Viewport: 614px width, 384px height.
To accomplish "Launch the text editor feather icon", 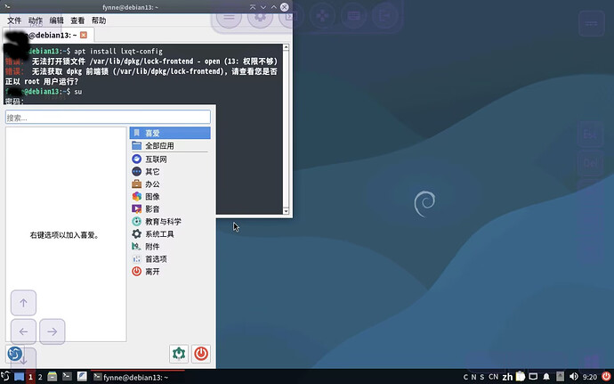I will coord(82,377).
